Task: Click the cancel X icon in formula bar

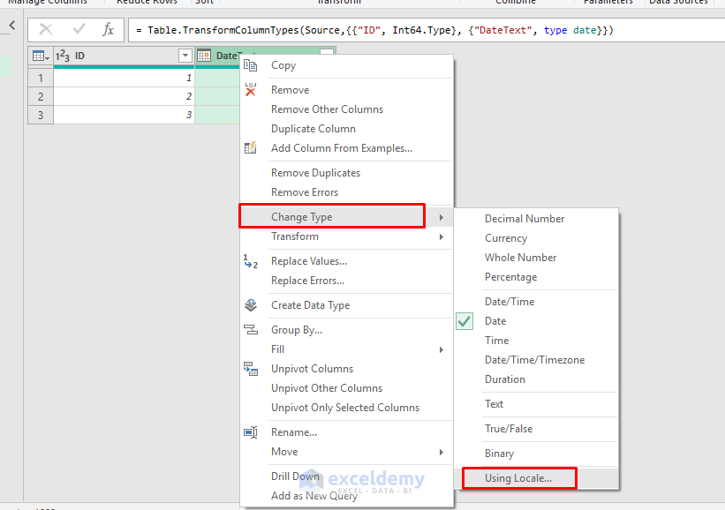Action: (46, 30)
